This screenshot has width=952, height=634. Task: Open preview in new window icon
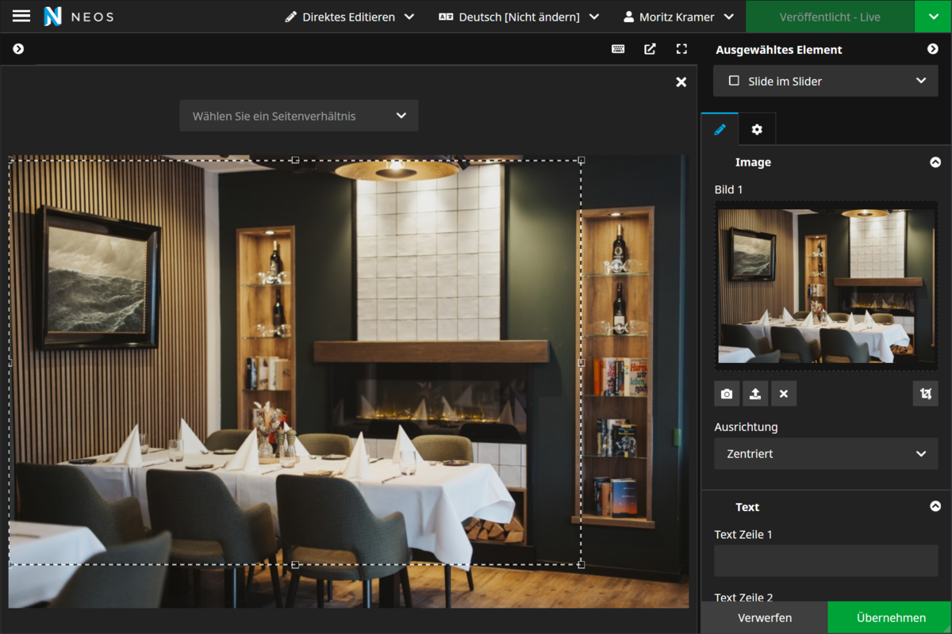(650, 49)
